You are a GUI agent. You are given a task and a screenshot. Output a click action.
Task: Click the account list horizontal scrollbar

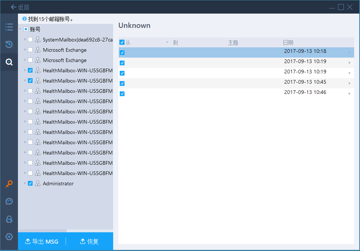click(x=43, y=231)
